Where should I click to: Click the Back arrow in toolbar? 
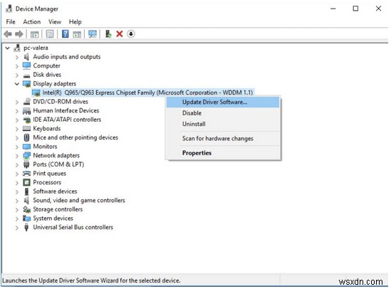pos(8,34)
